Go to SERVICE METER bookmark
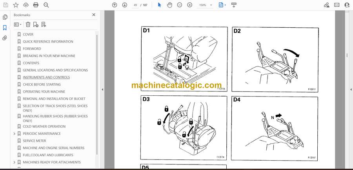Image resolution: width=353 pixels, height=170 pixels. pos(35,141)
